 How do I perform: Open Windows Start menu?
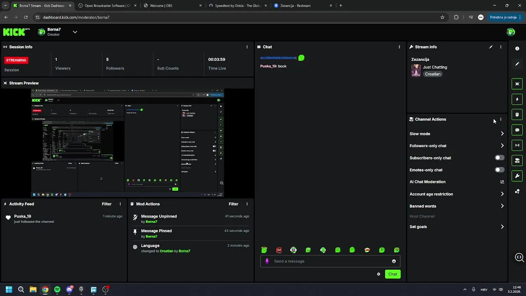point(9,289)
